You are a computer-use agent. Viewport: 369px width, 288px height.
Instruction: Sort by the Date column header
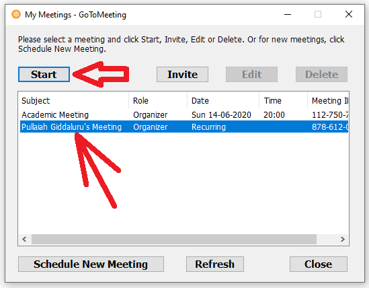point(223,101)
